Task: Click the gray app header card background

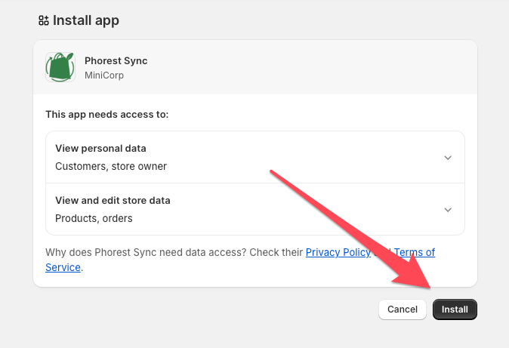Action: pyautogui.click(x=255, y=67)
